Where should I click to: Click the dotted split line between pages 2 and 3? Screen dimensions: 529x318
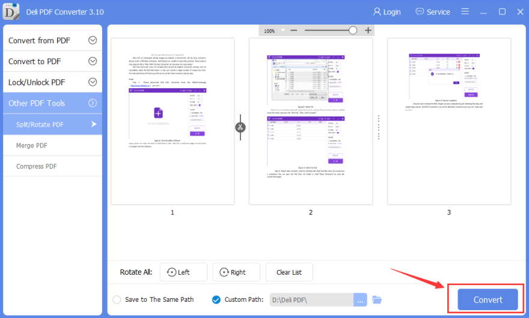tap(379, 127)
